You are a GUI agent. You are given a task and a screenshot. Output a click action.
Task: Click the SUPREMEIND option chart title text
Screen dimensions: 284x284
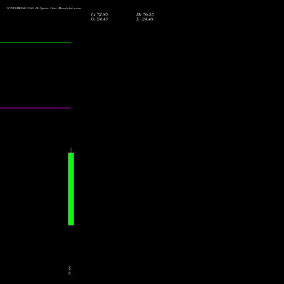44,8
